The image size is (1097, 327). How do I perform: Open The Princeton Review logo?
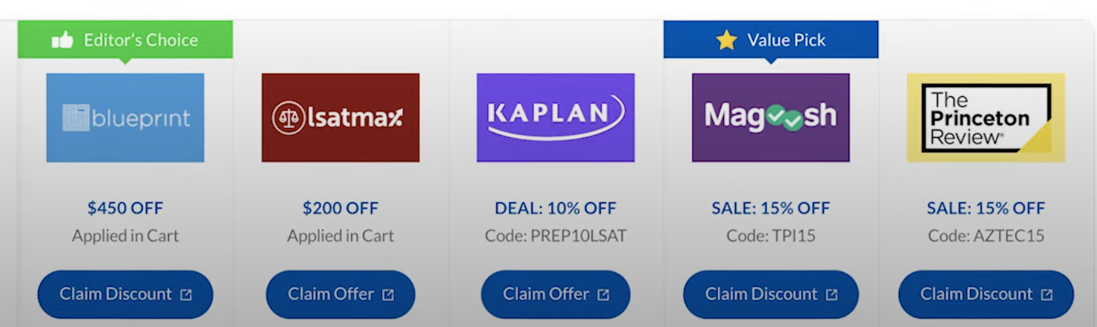pos(986,117)
